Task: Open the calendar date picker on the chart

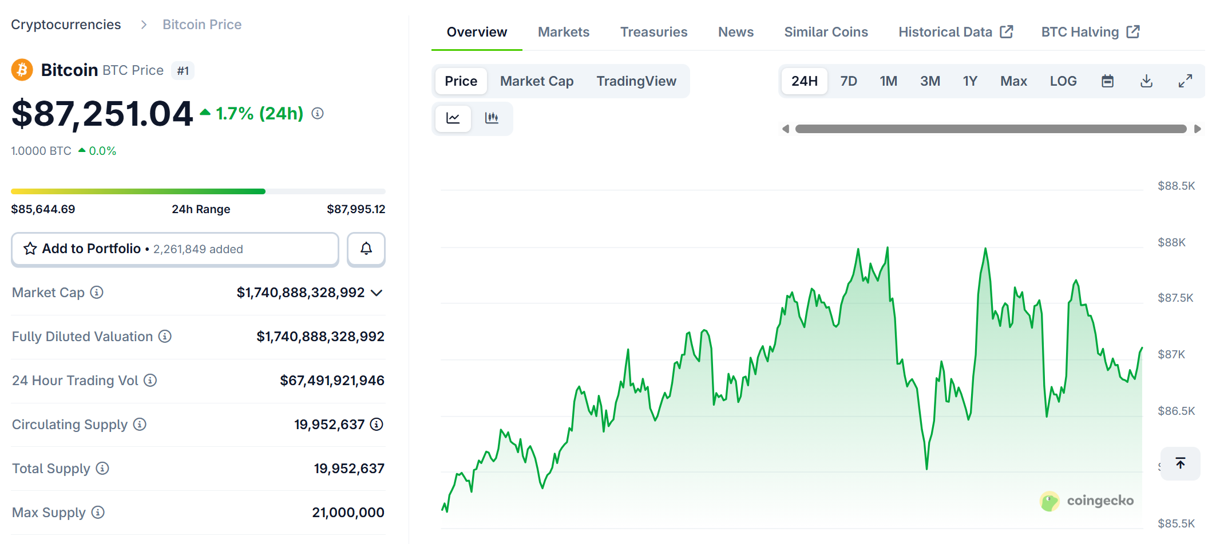Action: tap(1107, 81)
